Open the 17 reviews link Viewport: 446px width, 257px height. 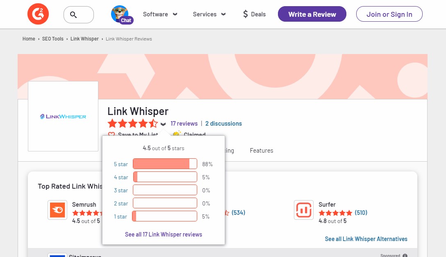point(184,124)
